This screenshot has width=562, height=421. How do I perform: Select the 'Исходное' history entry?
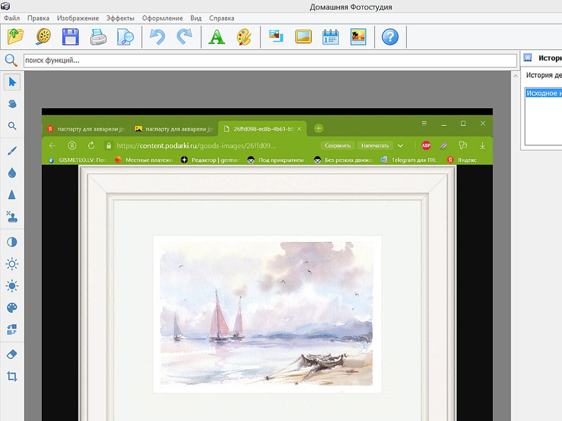point(543,93)
